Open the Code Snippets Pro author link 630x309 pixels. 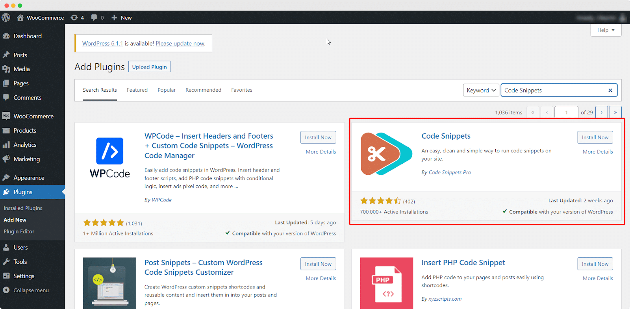(450, 172)
